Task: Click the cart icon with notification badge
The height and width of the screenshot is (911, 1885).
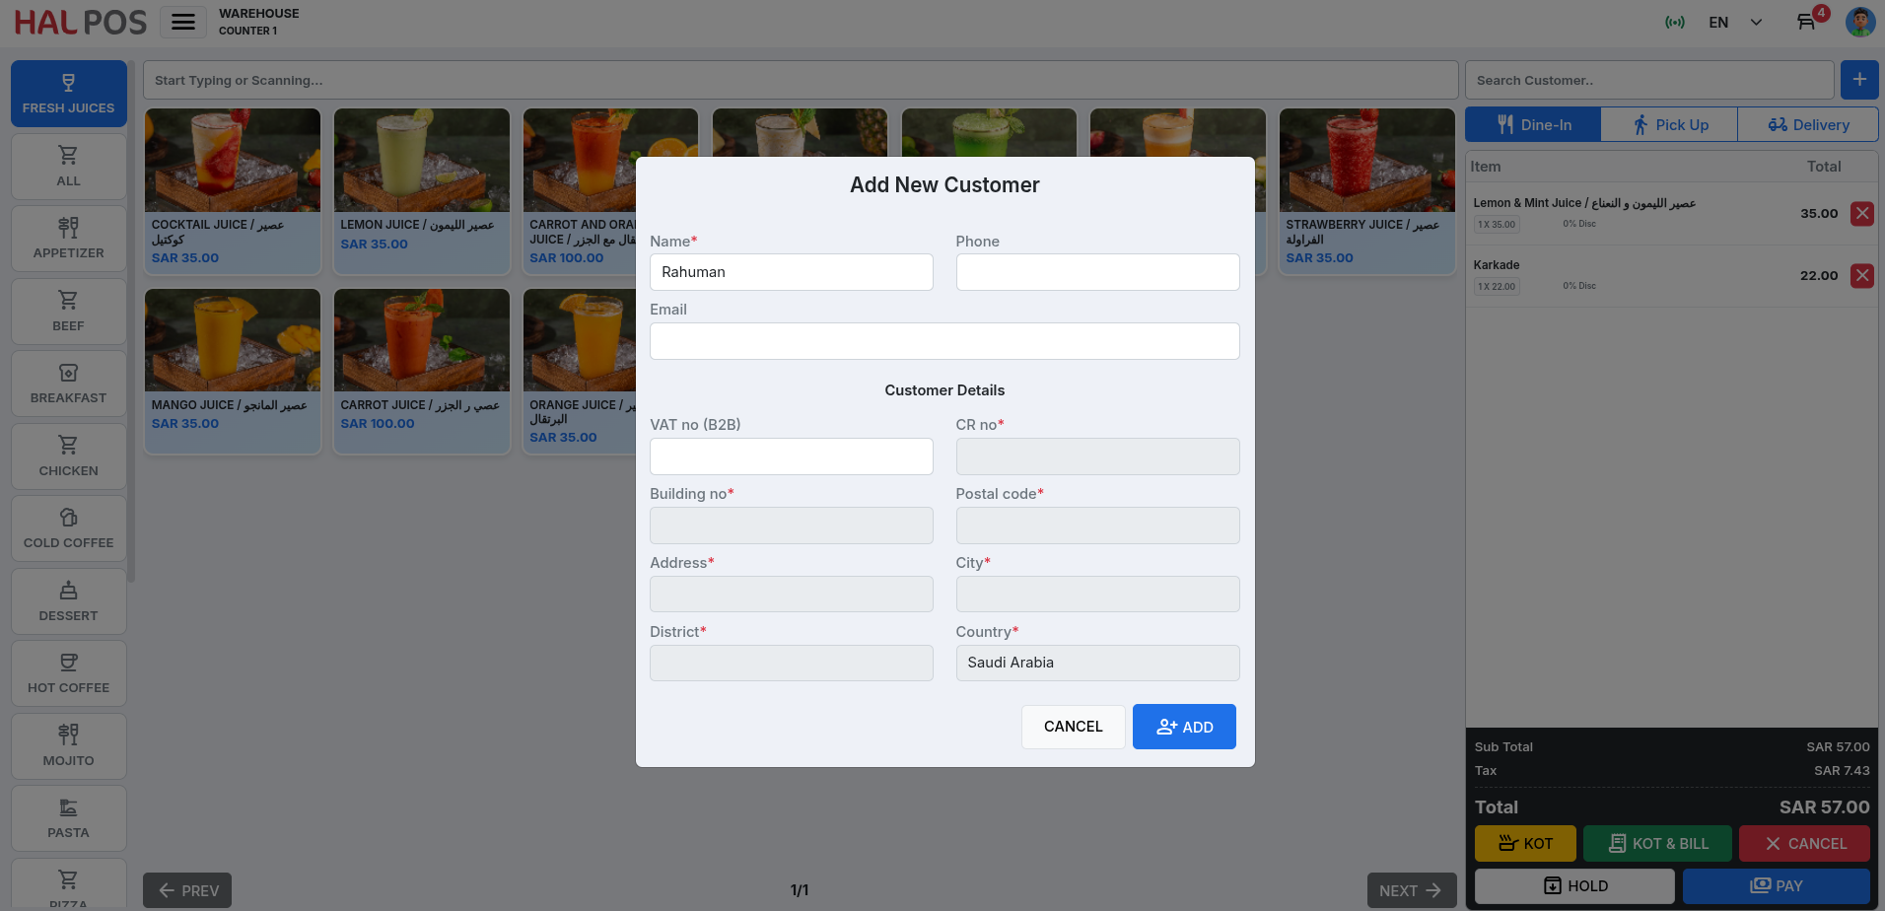Action: click(x=1806, y=22)
